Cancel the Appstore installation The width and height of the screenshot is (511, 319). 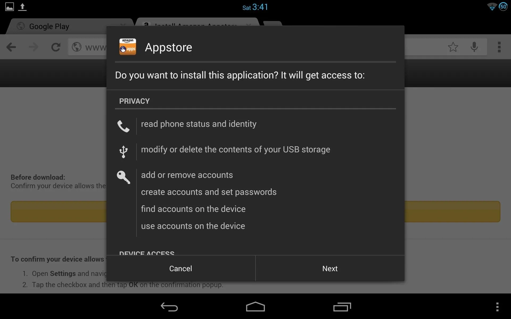pos(181,268)
